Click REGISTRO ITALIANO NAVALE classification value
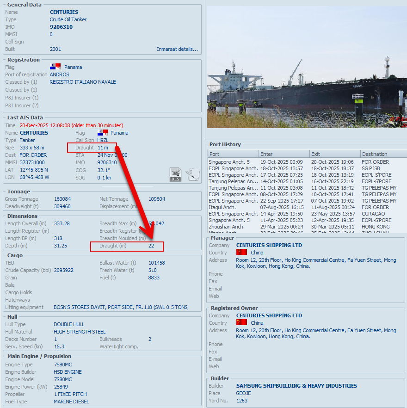The image size is (407, 408). coord(83,82)
